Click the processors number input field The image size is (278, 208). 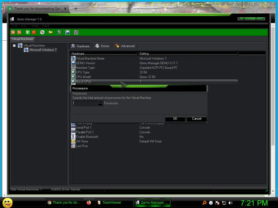click(86, 103)
